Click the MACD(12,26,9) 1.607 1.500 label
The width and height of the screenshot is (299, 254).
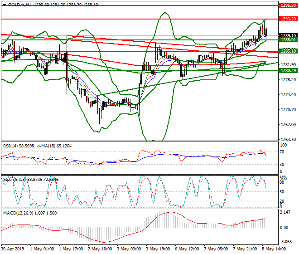coord(30,213)
